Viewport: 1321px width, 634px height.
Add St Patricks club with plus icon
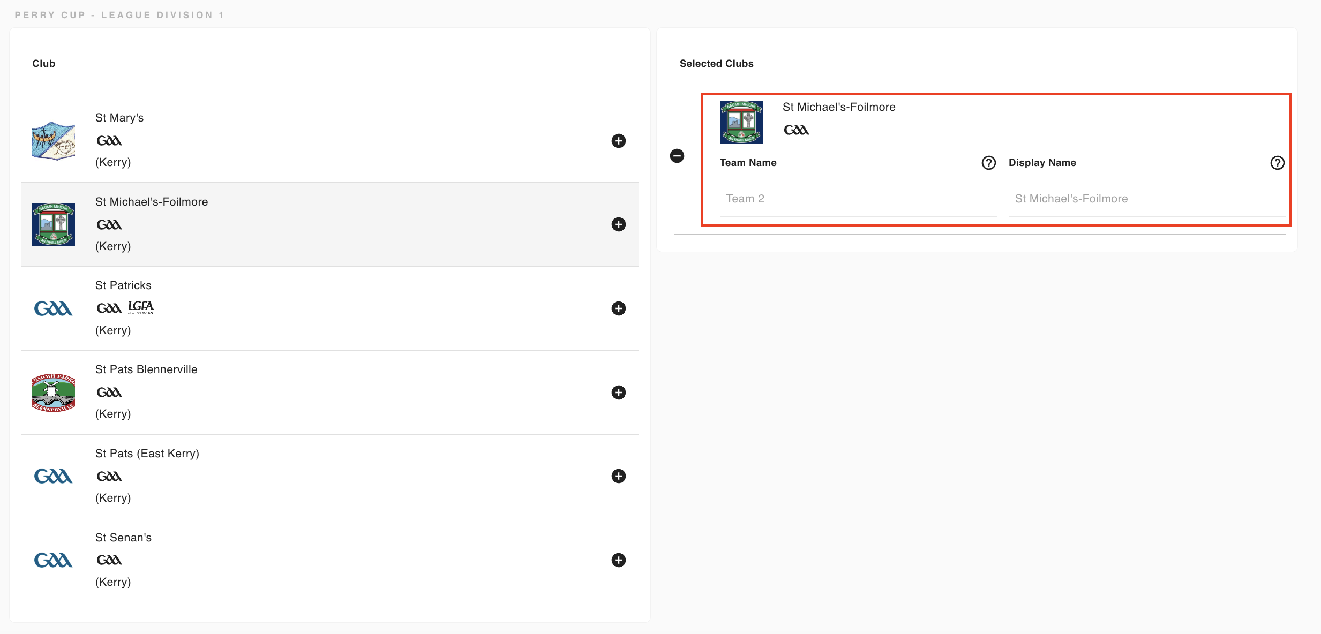coord(619,308)
